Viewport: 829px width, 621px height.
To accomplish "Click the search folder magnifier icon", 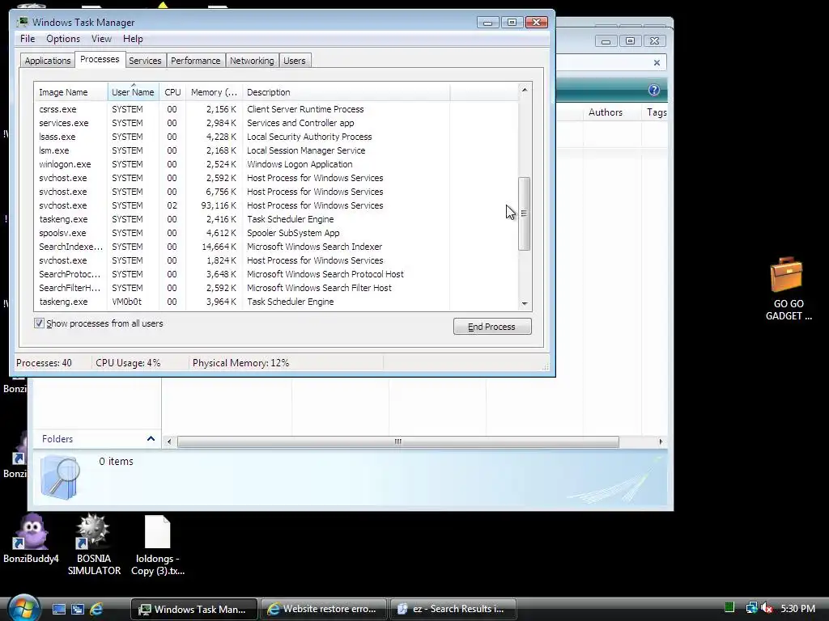I will [x=60, y=478].
